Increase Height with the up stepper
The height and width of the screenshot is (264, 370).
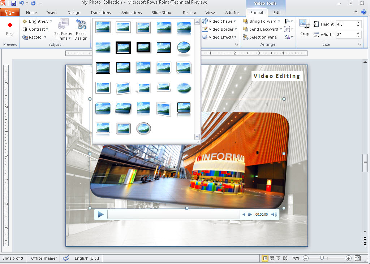point(358,23)
